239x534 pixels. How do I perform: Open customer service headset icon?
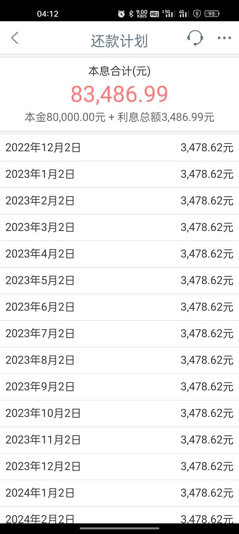tap(195, 38)
